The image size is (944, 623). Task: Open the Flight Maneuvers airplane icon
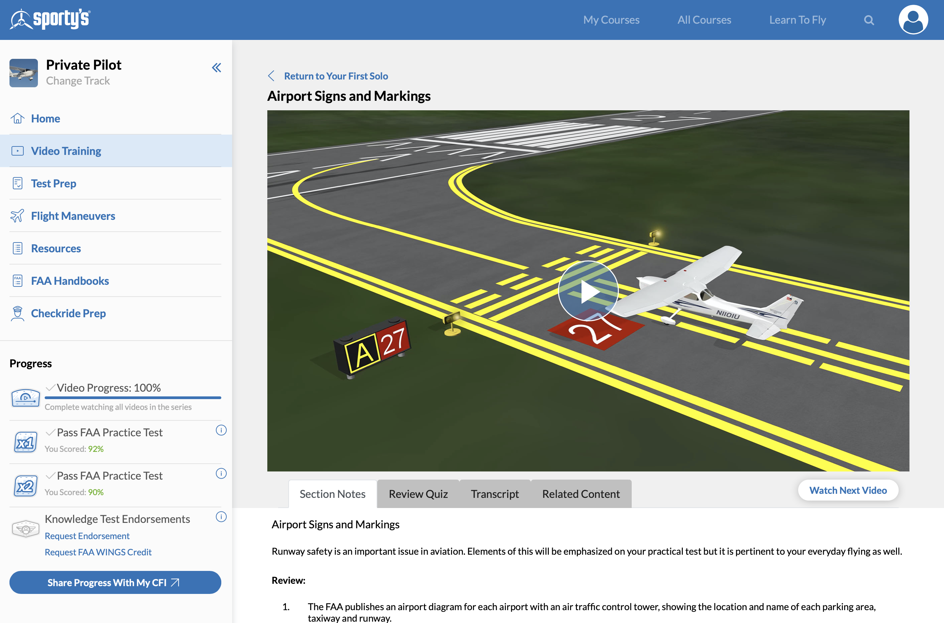tap(17, 216)
